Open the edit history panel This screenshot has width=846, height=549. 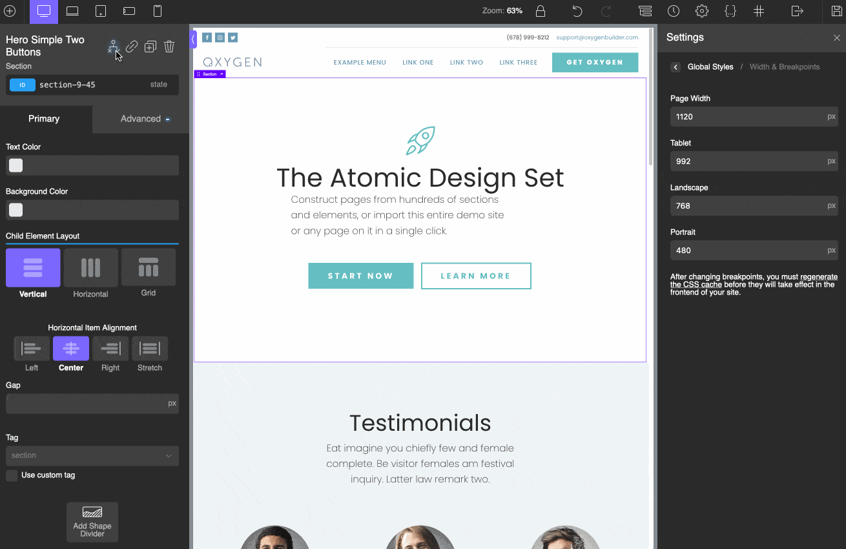pos(674,11)
